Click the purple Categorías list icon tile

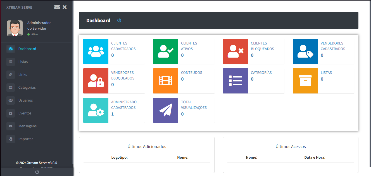236,81
